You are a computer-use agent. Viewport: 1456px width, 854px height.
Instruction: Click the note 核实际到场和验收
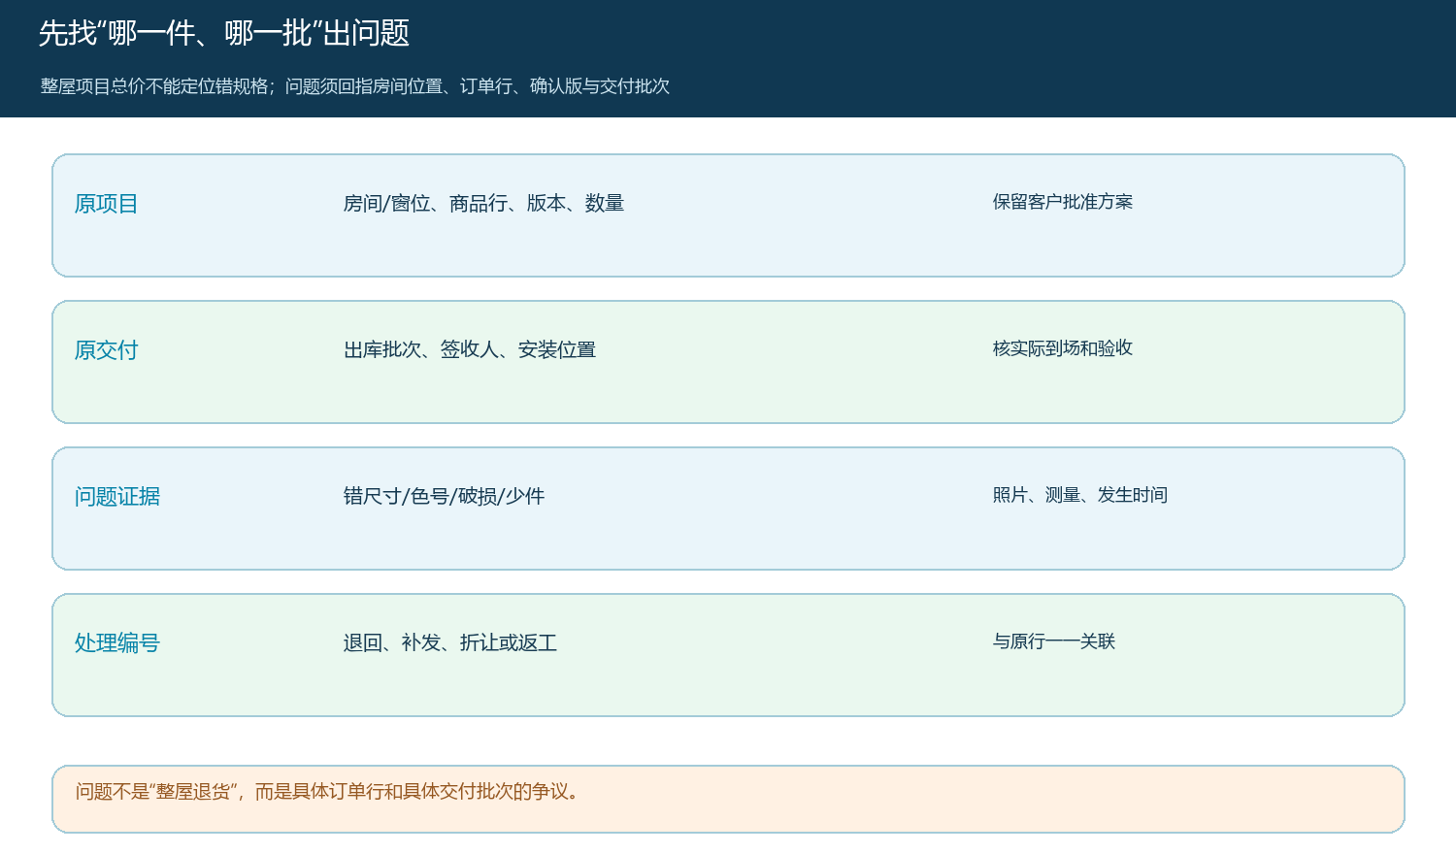1063,348
